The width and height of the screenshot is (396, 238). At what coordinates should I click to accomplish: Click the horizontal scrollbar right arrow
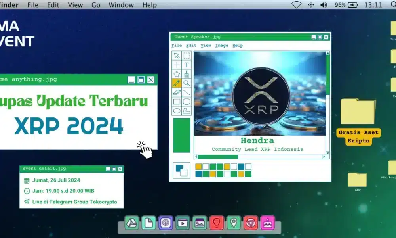pyautogui.click(x=324, y=157)
